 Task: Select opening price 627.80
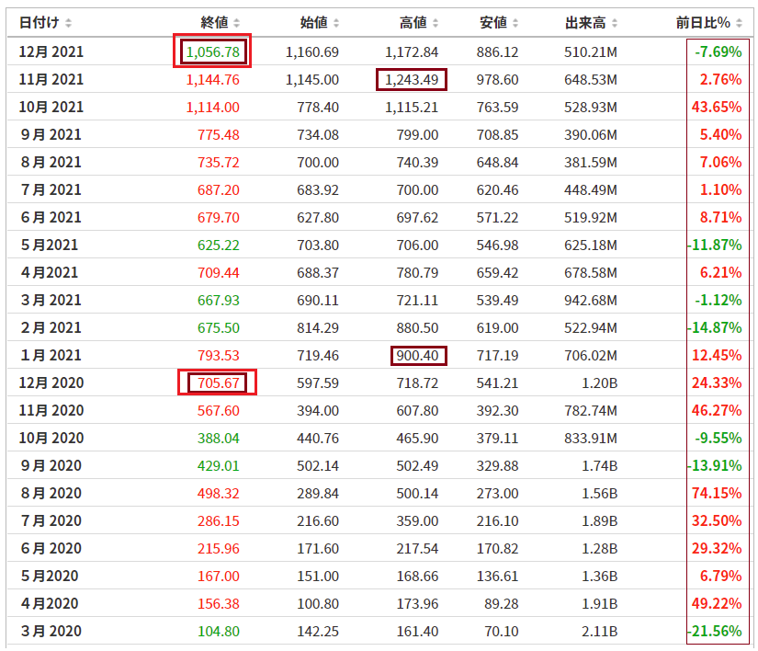point(318,217)
